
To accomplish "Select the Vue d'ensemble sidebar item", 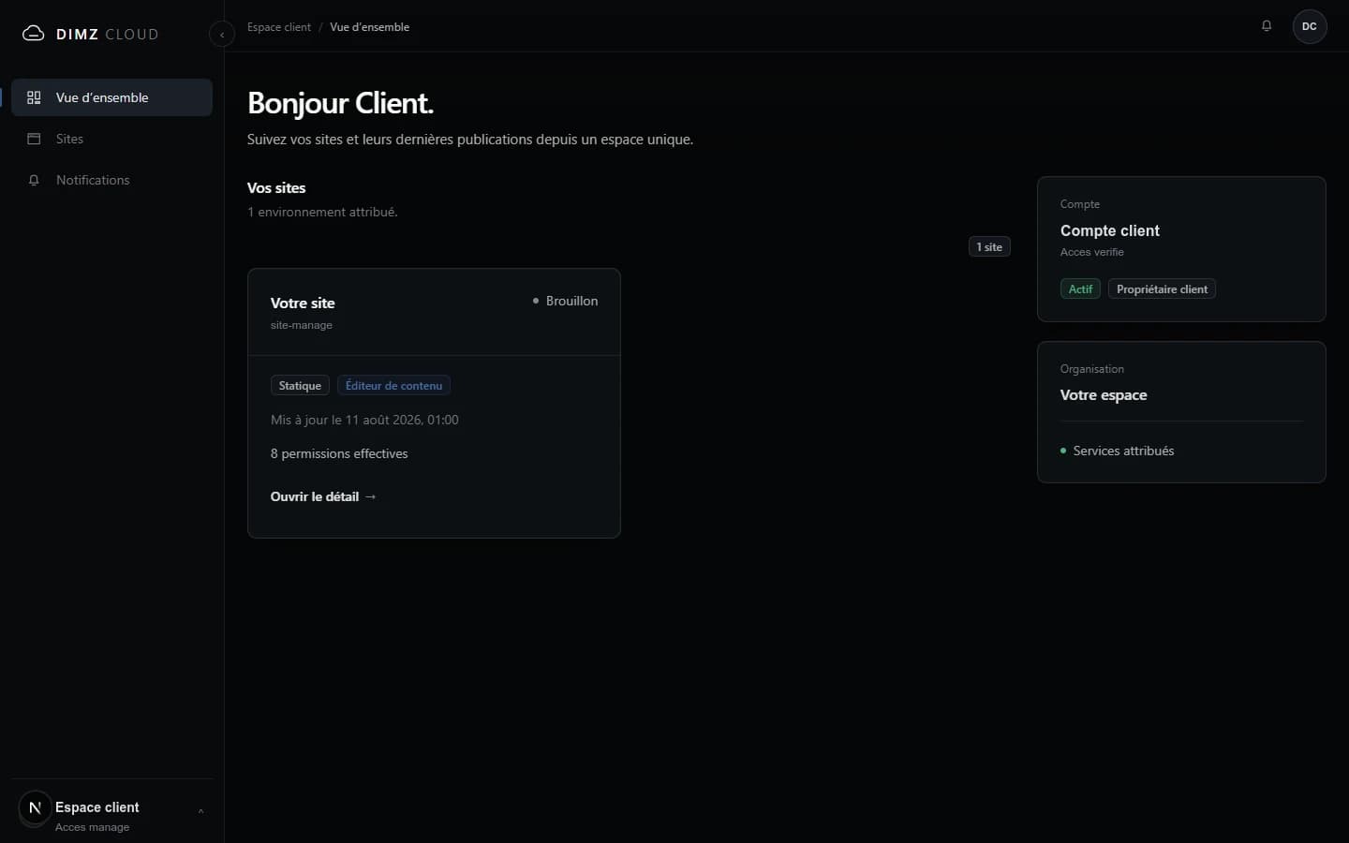I will 111,97.
